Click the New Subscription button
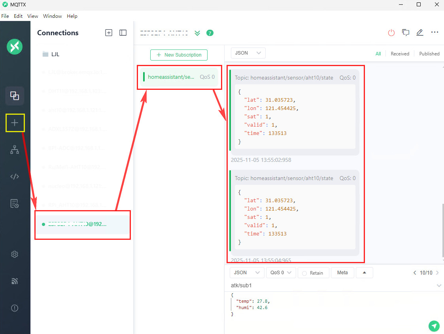The width and height of the screenshot is (444, 334). (179, 55)
